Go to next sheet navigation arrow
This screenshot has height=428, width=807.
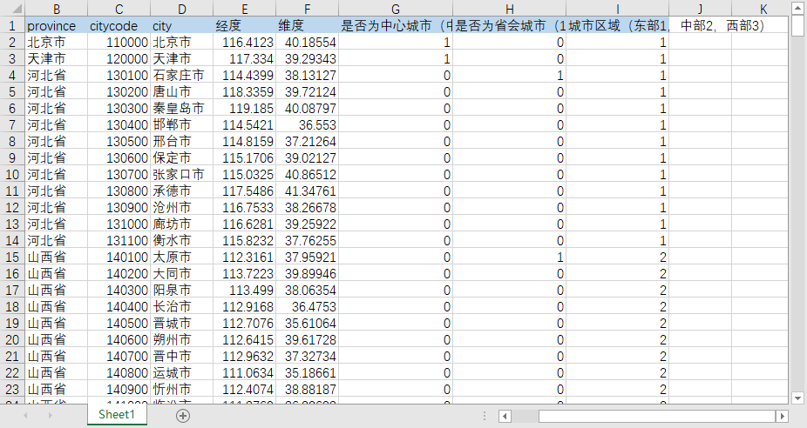50,415
